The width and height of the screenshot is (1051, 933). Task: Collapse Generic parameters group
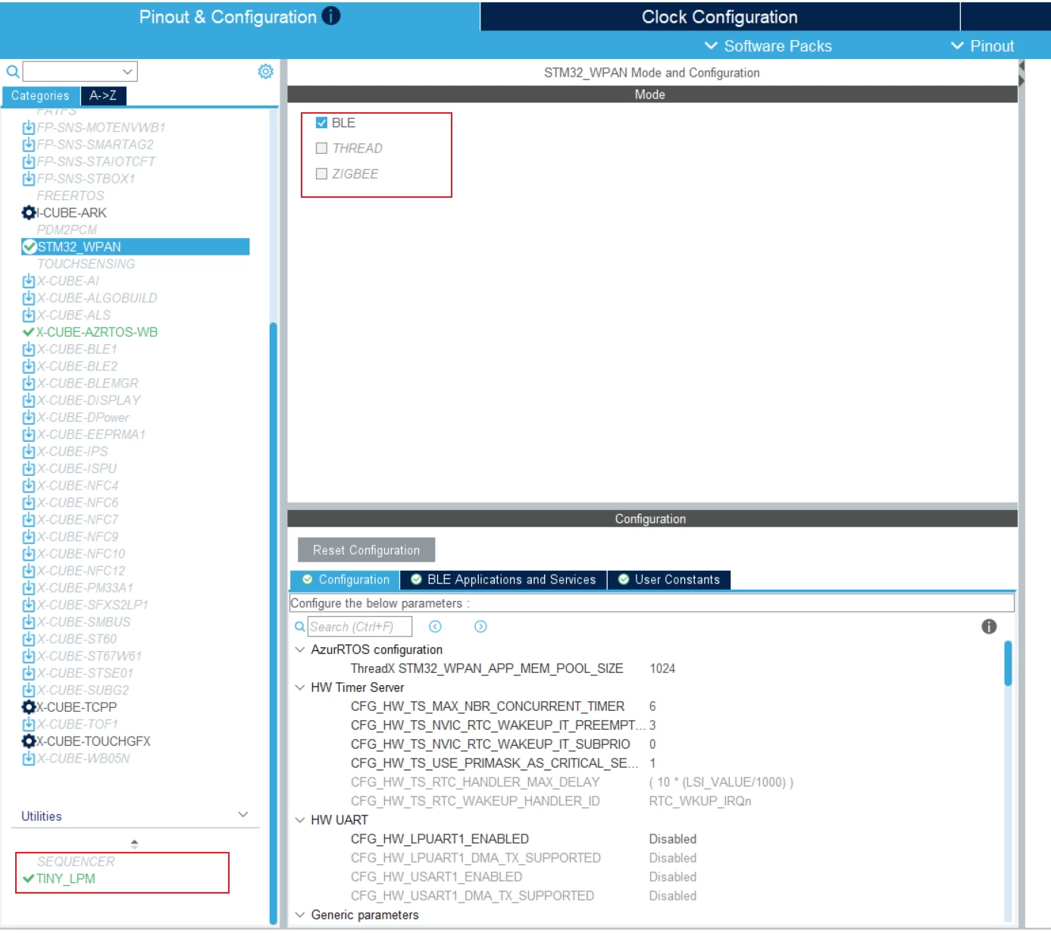299,915
